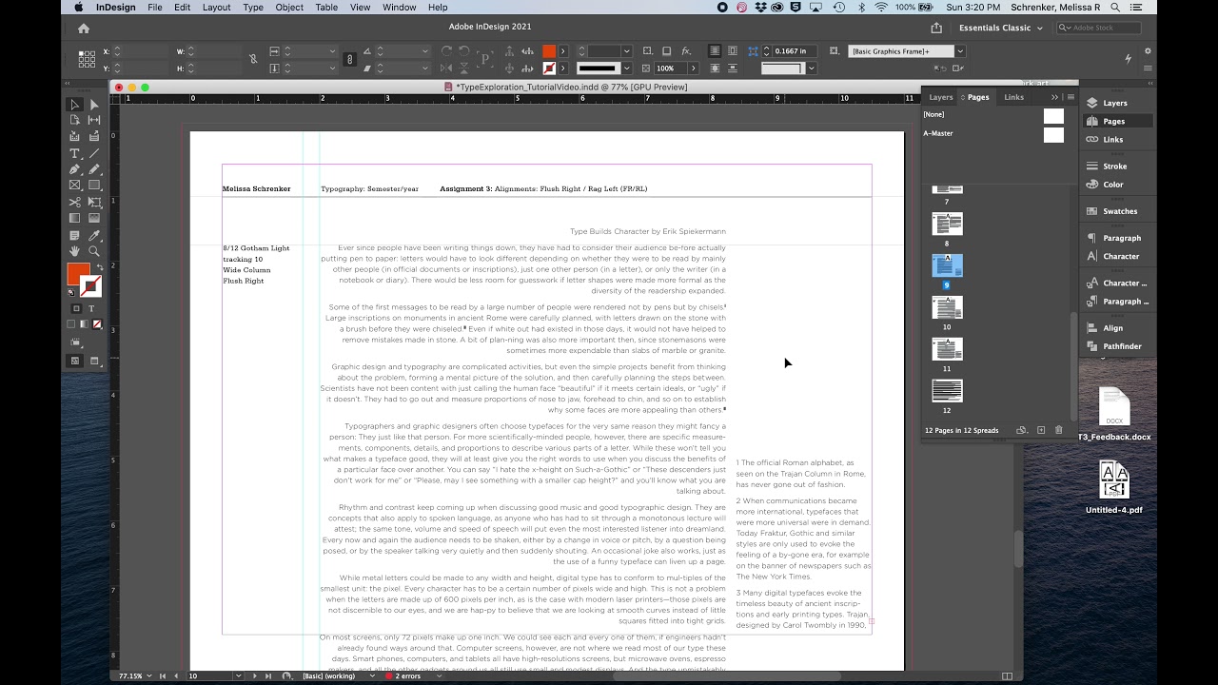Screen dimensions: 1218x685
Task: Select the Pen tool
Action: point(74,169)
